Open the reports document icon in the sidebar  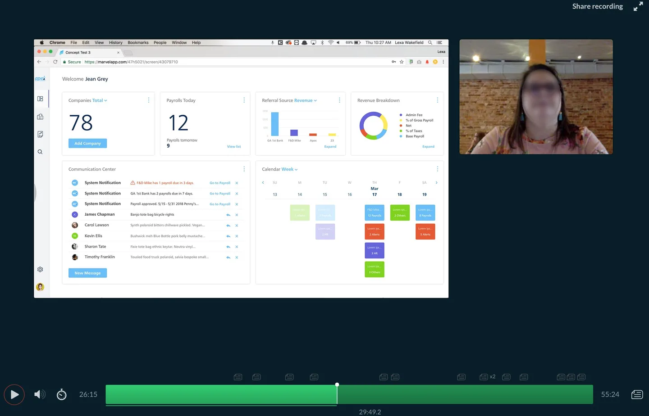(x=40, y=134)
